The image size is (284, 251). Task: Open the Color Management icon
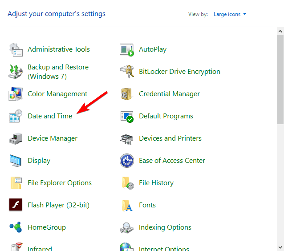pos(16,94)
